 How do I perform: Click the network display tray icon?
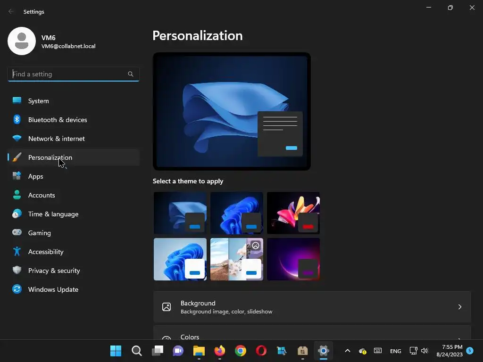tap(413, 351)
